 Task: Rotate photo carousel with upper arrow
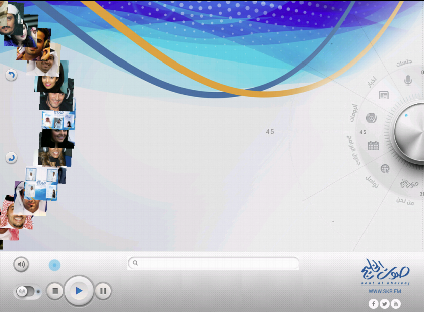[x=11, y=75]
